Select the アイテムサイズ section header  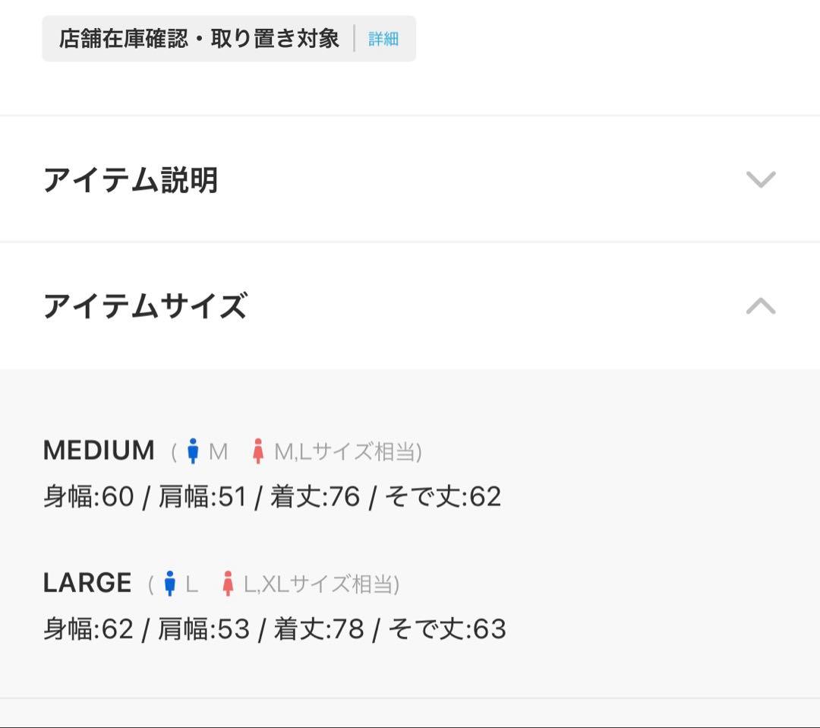click(145, 306)
